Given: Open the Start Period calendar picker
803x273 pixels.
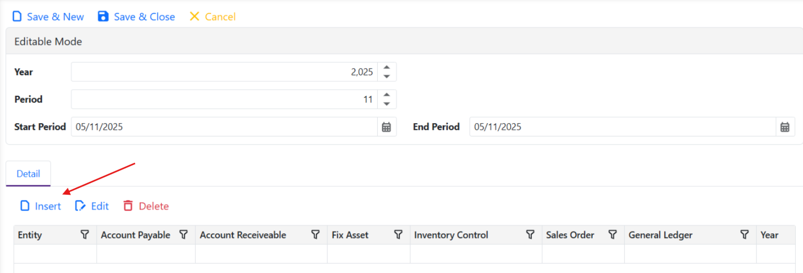Looking at the screenshot, I should pyautogui.click(x=387, y=127).
